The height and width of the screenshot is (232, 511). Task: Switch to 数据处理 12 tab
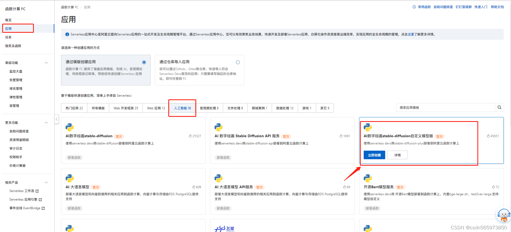click(x=285, y=108)
